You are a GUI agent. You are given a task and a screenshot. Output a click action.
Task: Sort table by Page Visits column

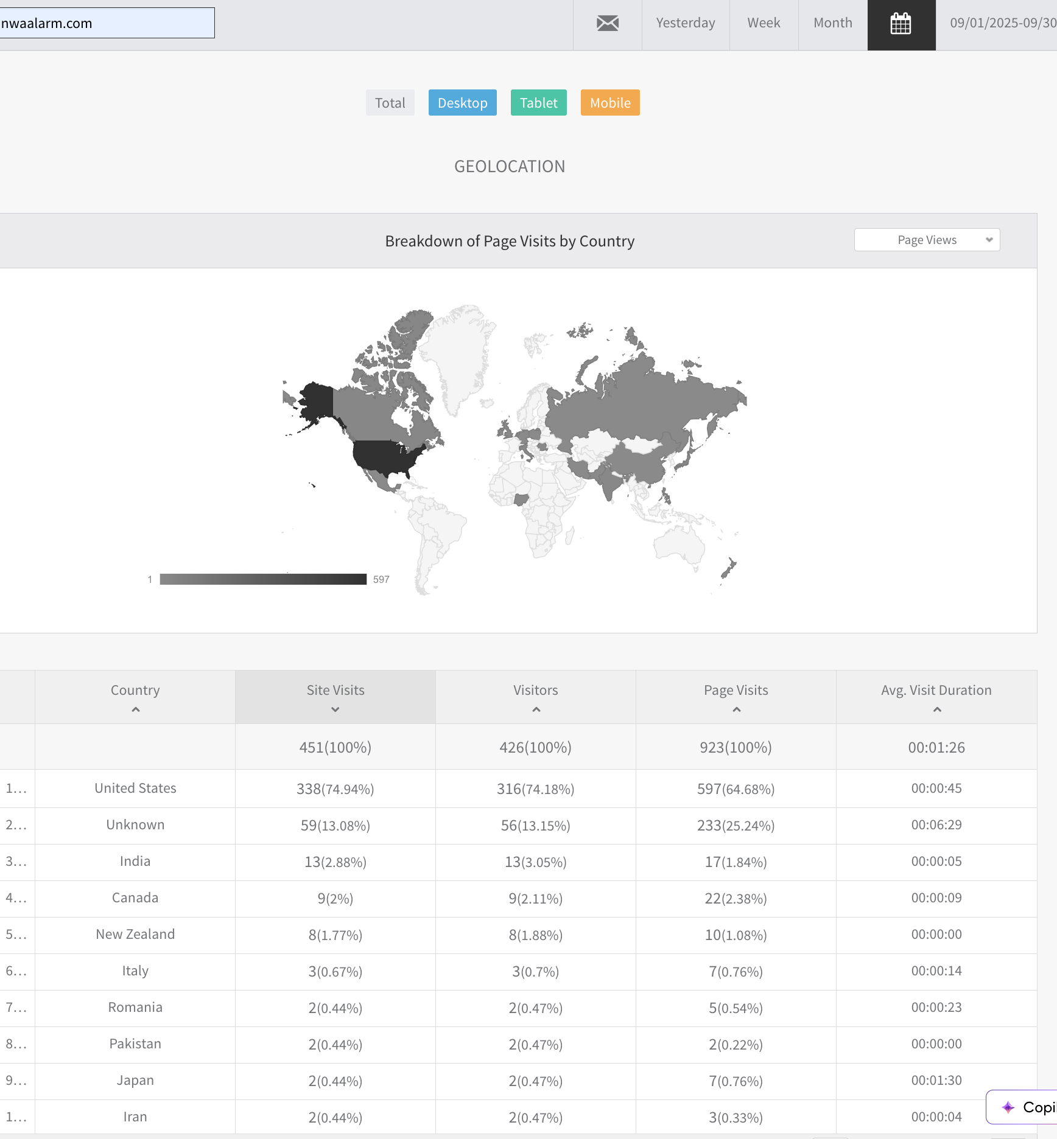(736, 697)
